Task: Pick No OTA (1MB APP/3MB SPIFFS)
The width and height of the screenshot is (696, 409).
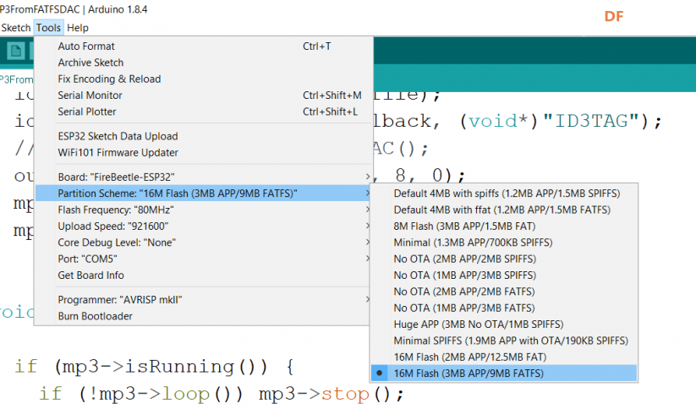Action: click(x=504, y=275)
